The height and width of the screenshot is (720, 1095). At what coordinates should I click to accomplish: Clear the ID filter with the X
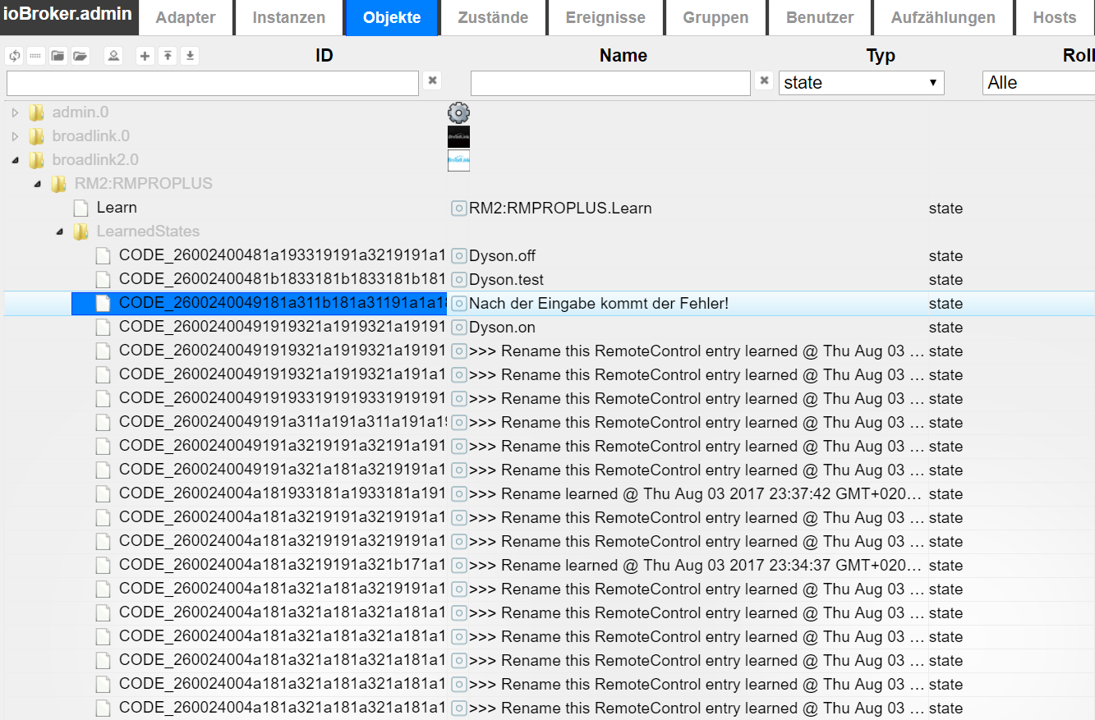(x=433, y=80)
